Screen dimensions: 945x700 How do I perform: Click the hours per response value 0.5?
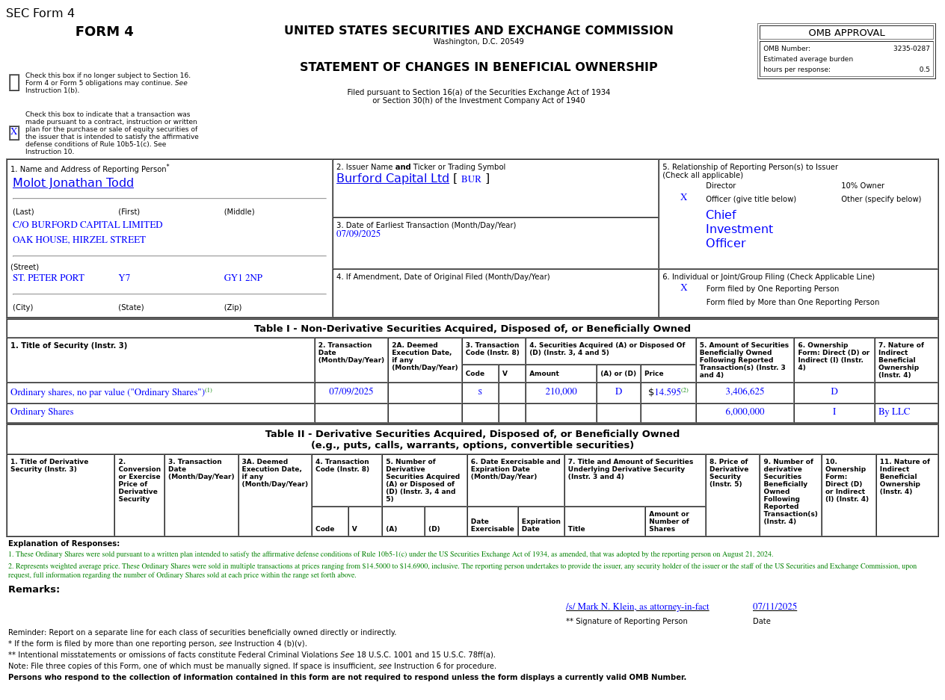(x=925, y=69)
